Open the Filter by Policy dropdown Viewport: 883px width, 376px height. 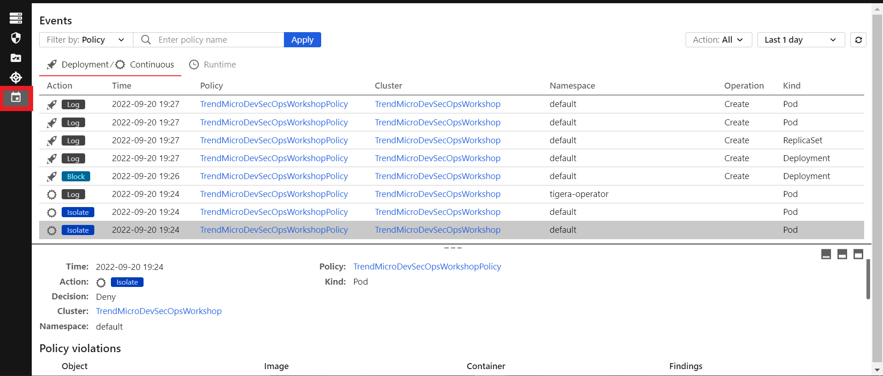coord(86,40)
